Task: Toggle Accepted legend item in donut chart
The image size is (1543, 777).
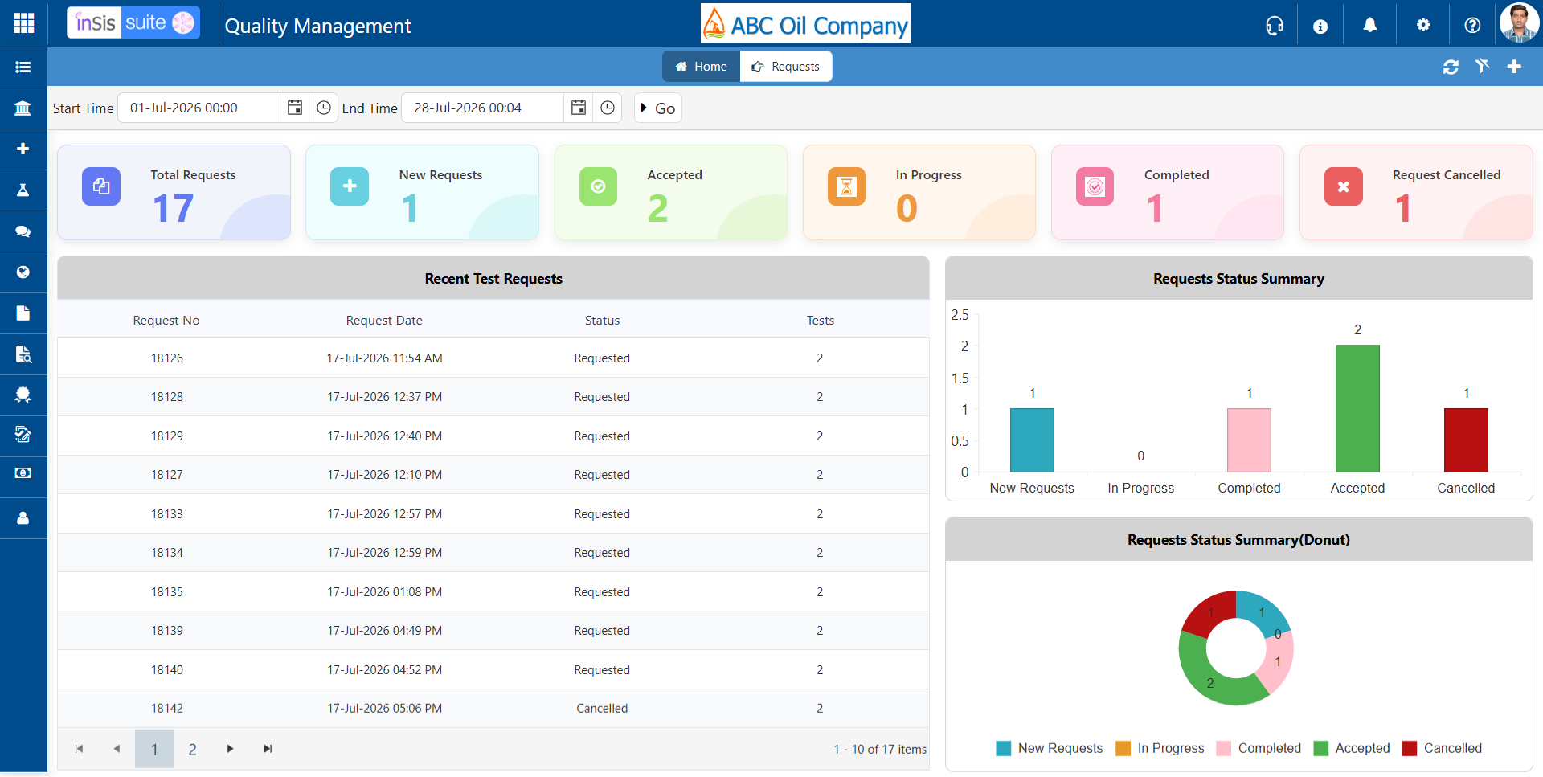Action: click(x=1352, y=748)
